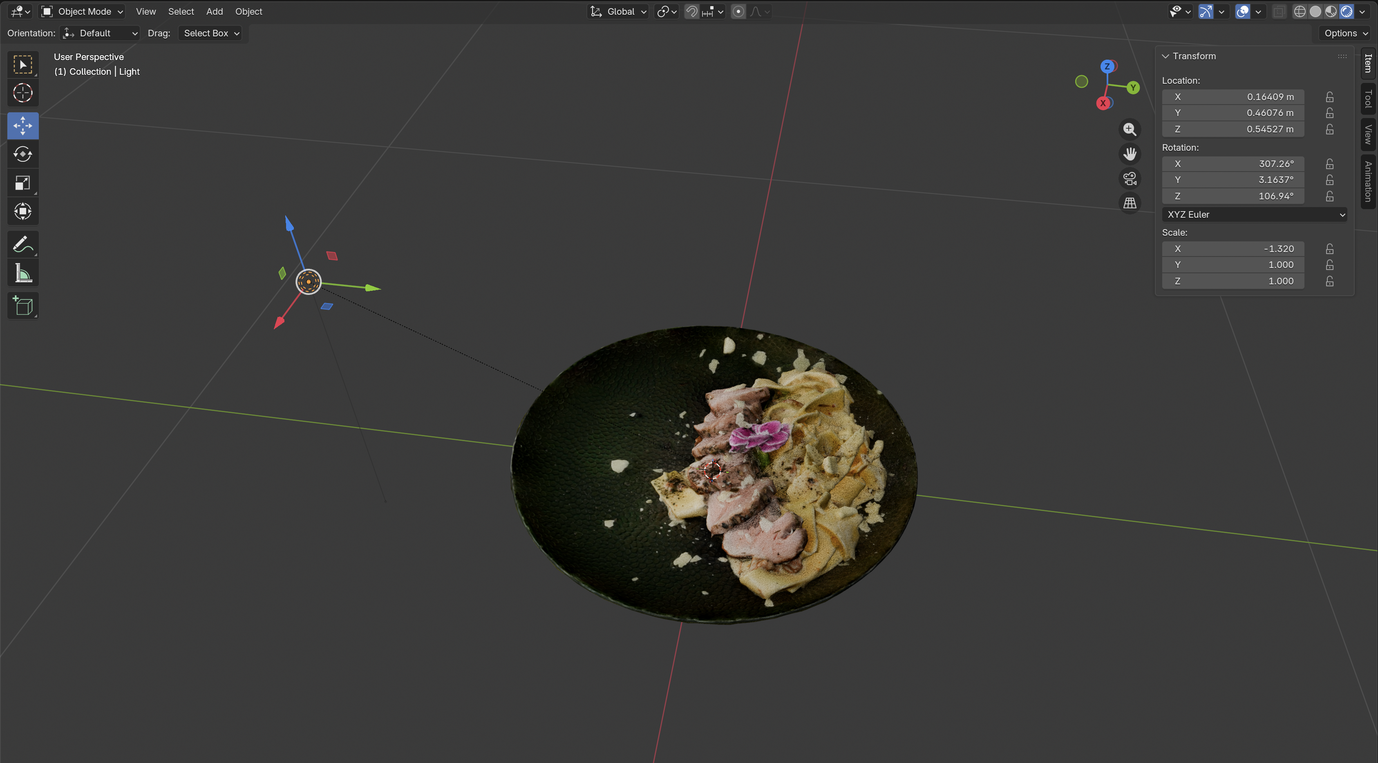
Task: Click the zoom magnifier viewport icon
Action: [1129, 129]
